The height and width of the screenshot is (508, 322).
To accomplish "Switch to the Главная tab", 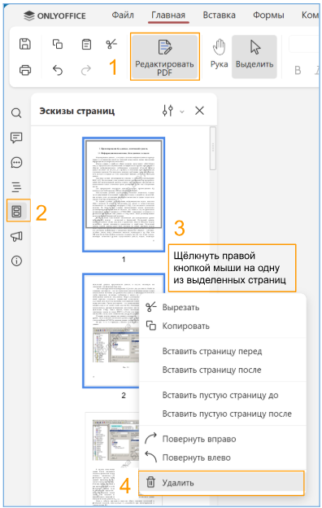I will click(x=168, y=15).
